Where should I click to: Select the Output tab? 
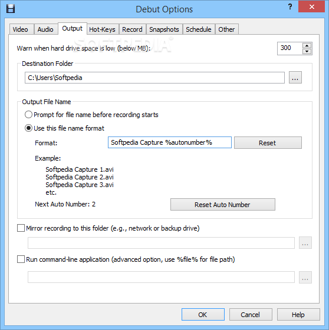coord(73,28)
